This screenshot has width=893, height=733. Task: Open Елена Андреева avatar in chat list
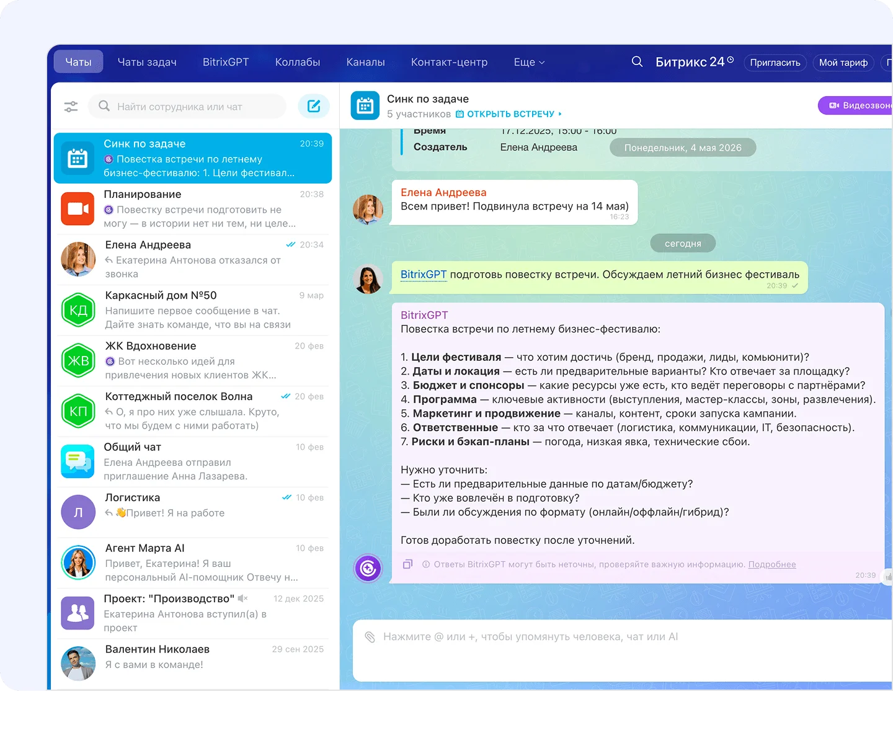click(x=78, y=259)
